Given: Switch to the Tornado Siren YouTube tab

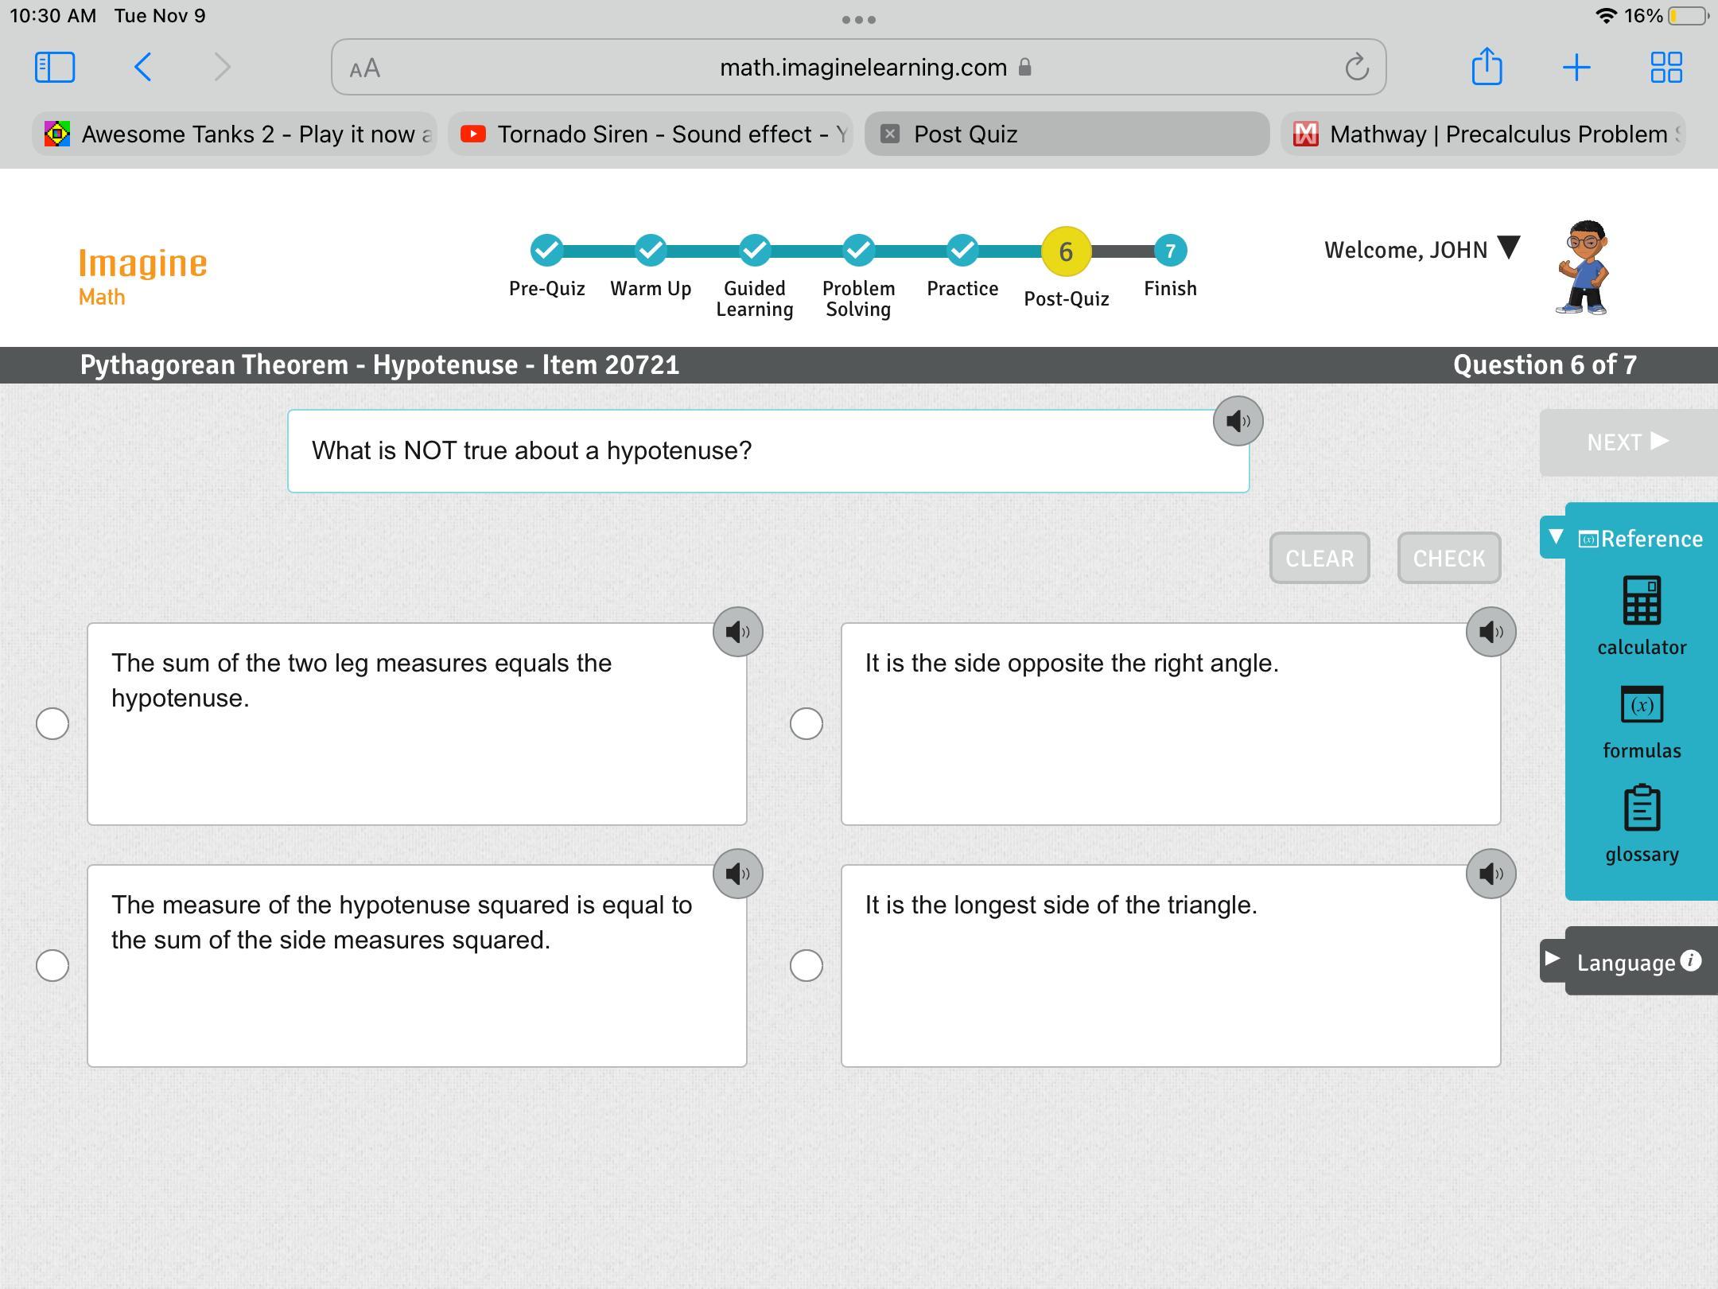Looking at the screenshot, I should coord(651,134).
